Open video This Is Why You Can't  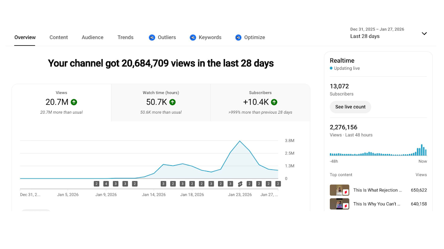(x=376, y=204)
